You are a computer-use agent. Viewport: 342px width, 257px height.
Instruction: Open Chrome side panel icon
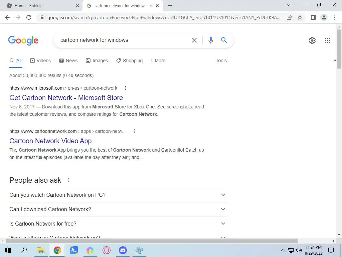tap(313, 17)
